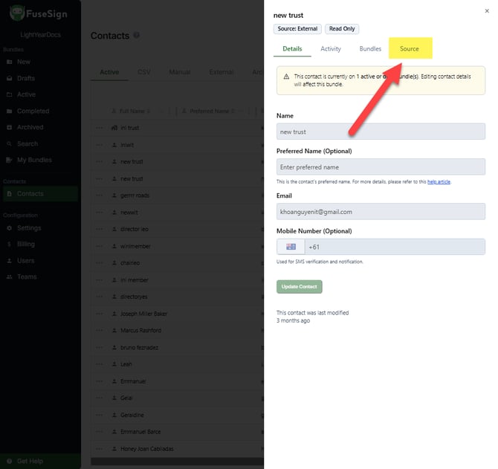Select the Honey Joan Cabladas contact
Screen dimensions: 498x469
pos(177,449)
